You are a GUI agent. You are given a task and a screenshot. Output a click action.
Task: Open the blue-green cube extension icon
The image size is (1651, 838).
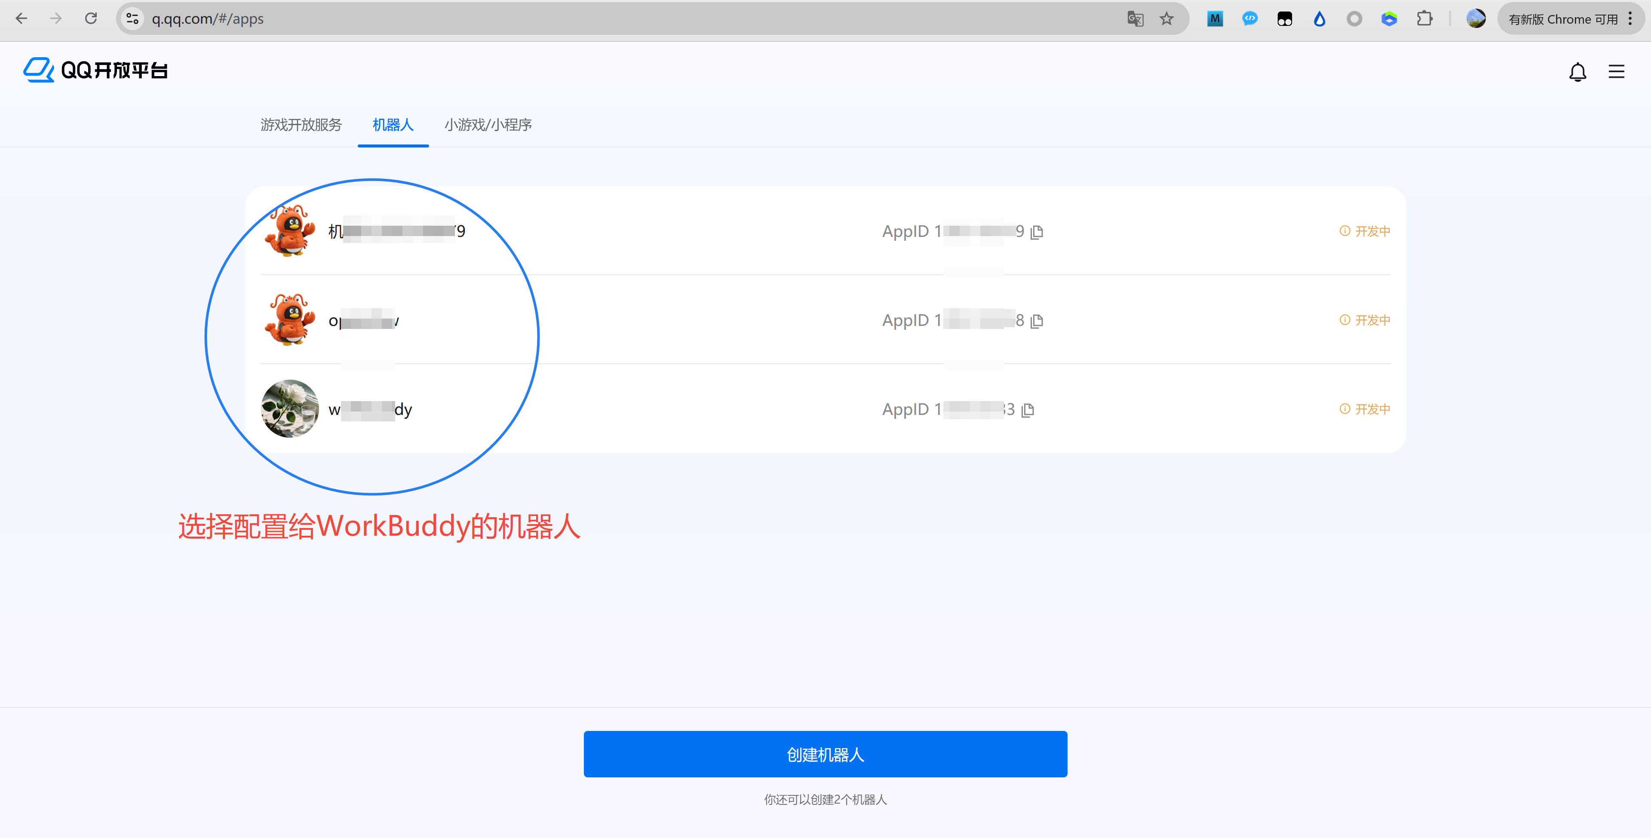tap(1389, 18)
